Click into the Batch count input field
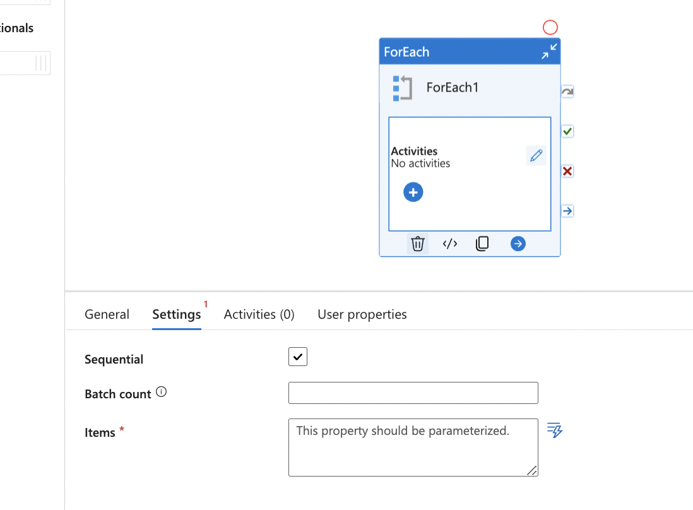The image size is (693, 510). pyautogui.click(x=413, y=393)
